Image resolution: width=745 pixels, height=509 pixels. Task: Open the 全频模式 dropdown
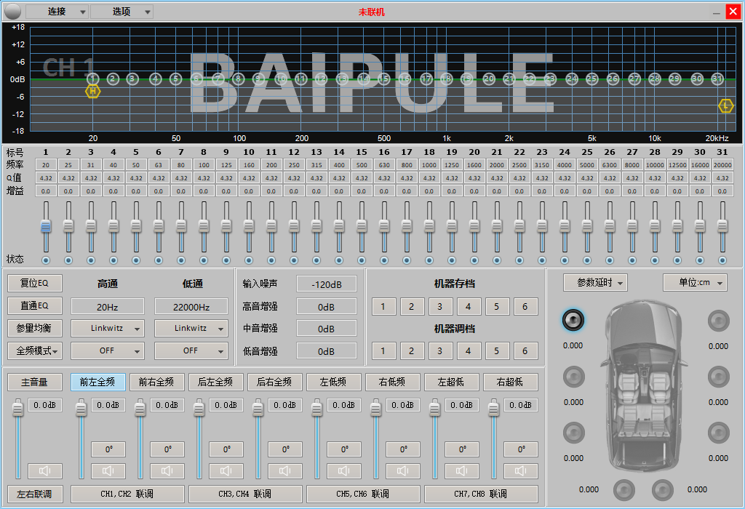(x=35, y=351)
